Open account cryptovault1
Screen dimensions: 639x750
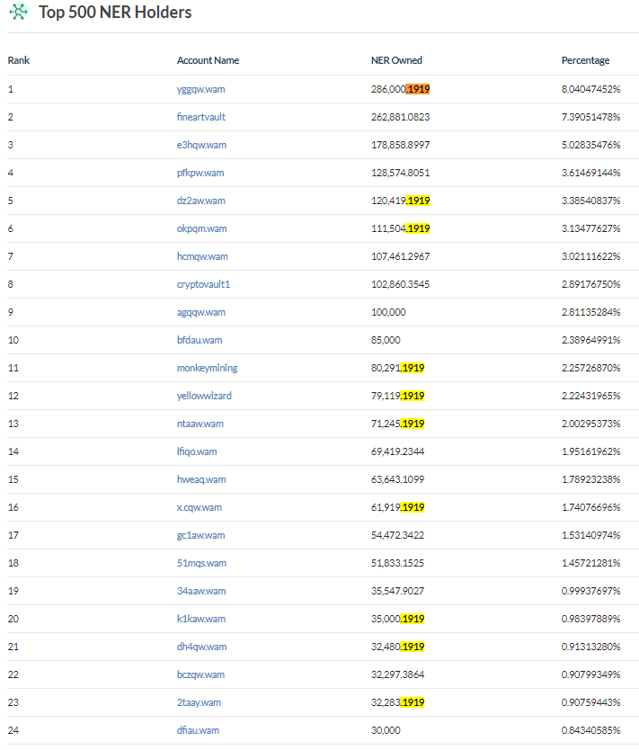pos(204,284)
